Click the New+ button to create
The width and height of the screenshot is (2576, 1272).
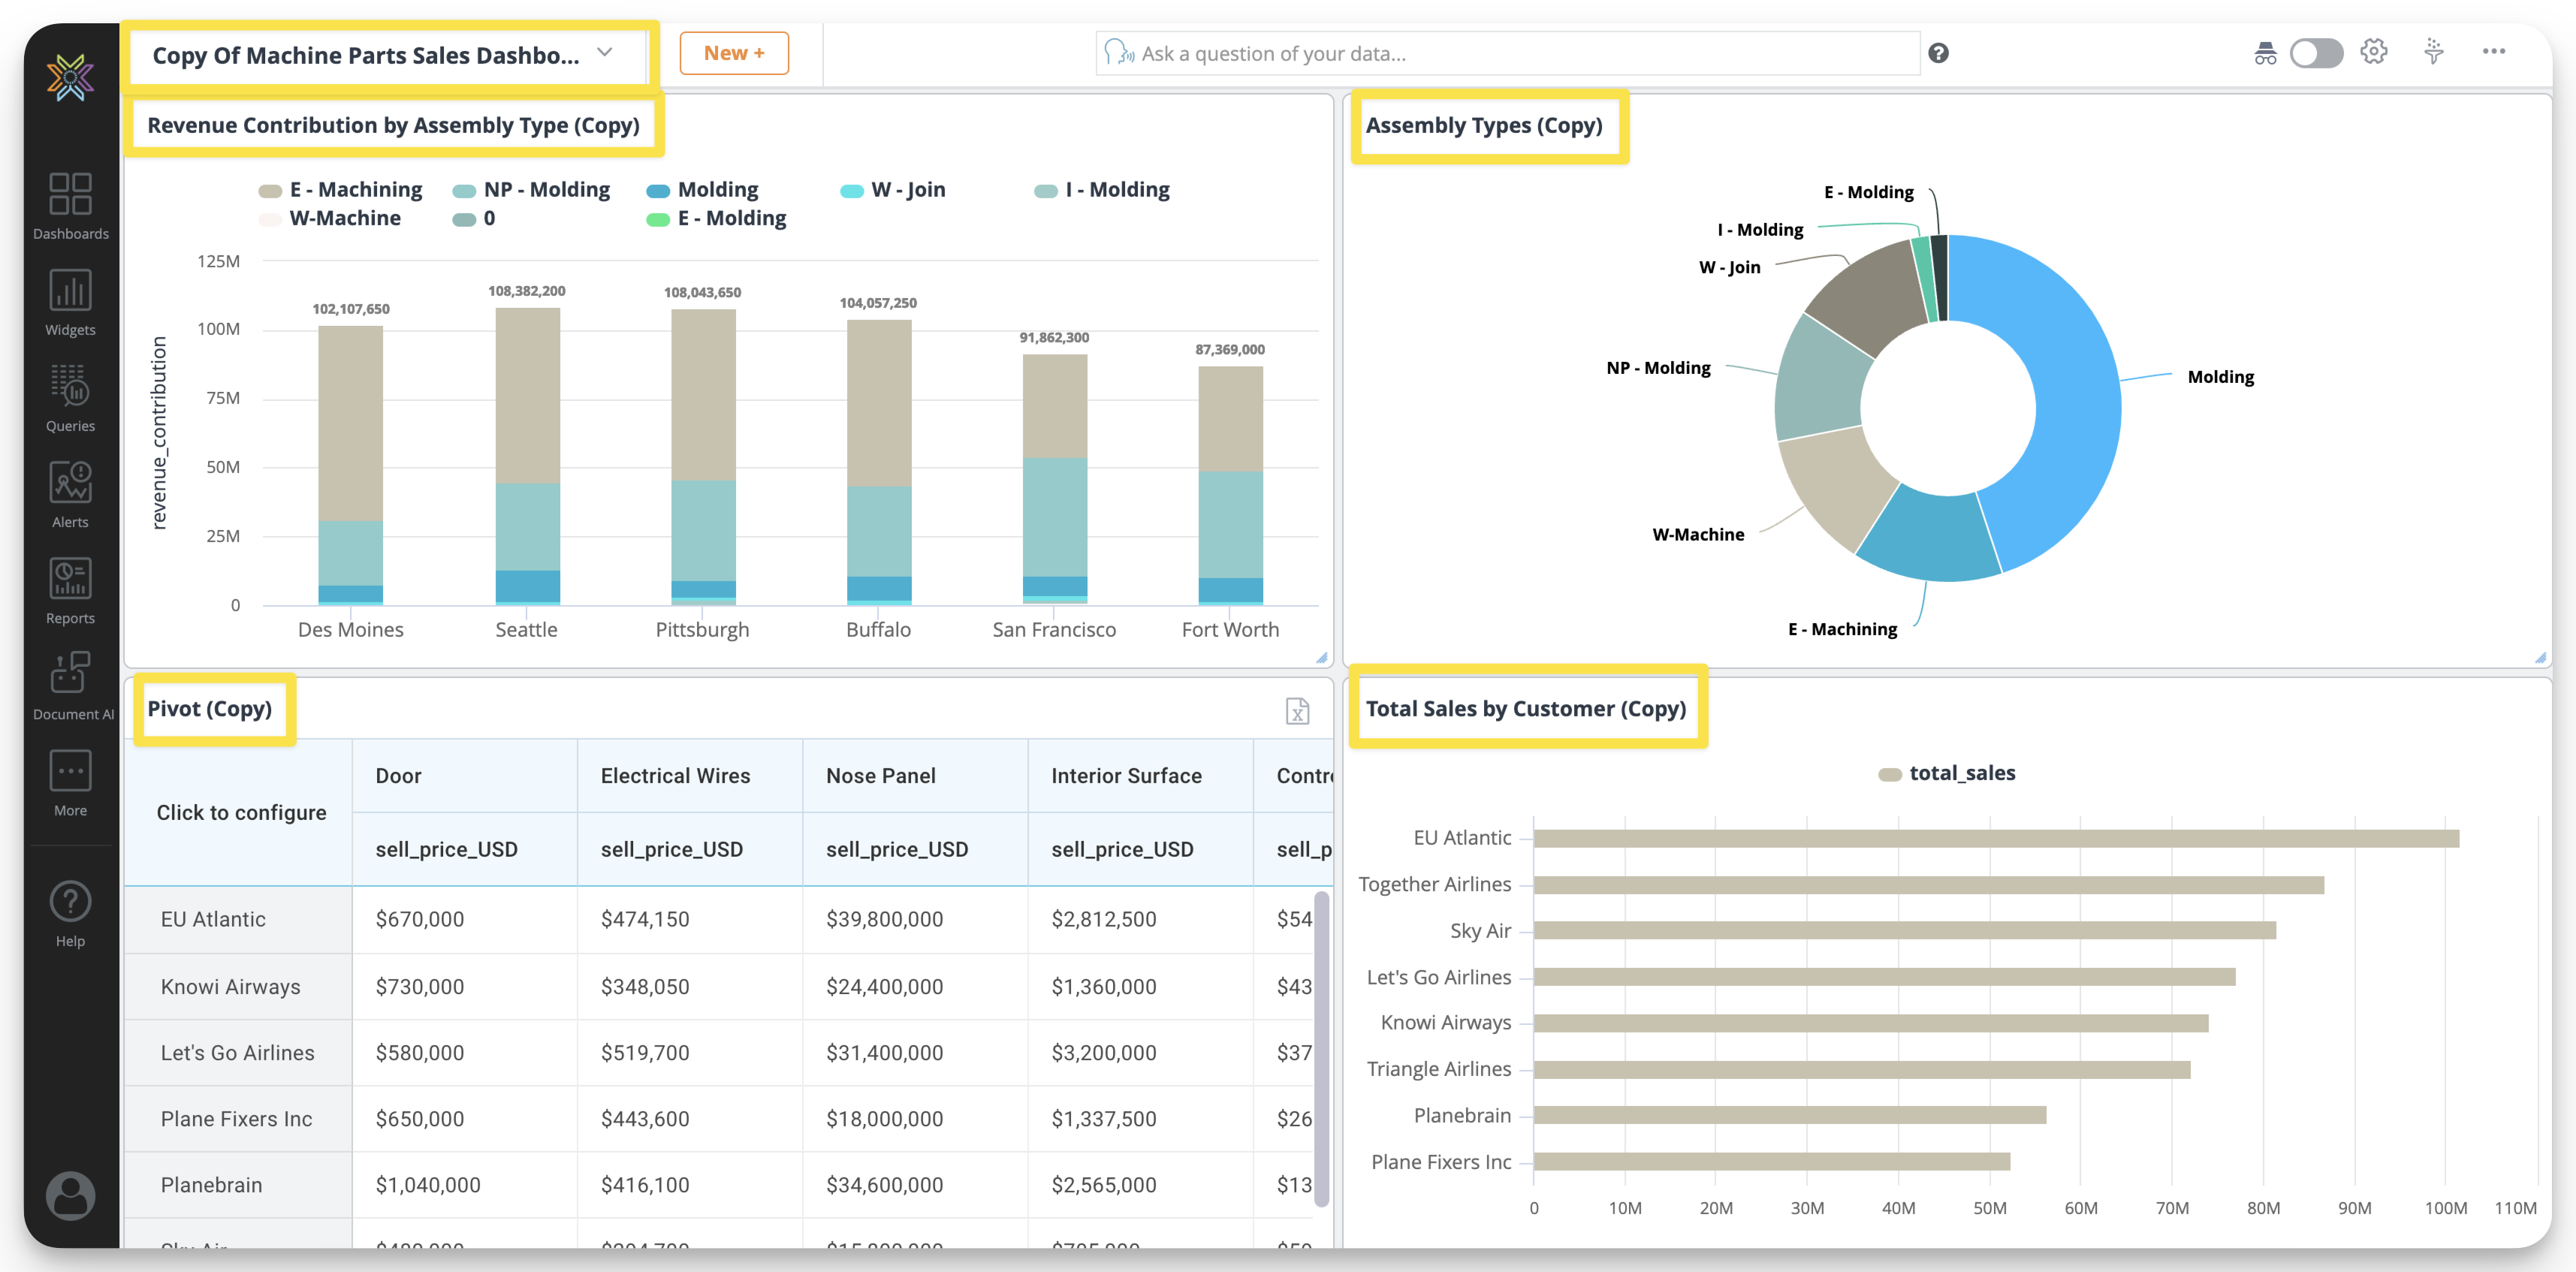[x=734, y=53]
